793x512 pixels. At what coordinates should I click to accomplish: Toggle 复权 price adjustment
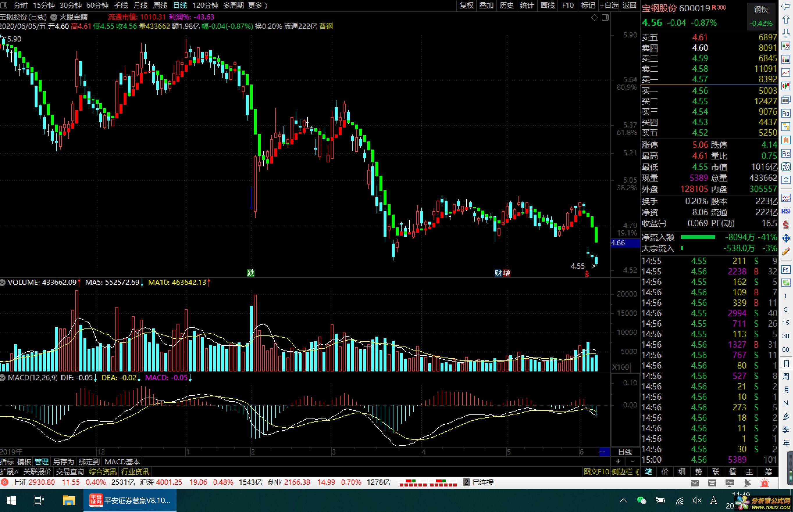(466, 5)
